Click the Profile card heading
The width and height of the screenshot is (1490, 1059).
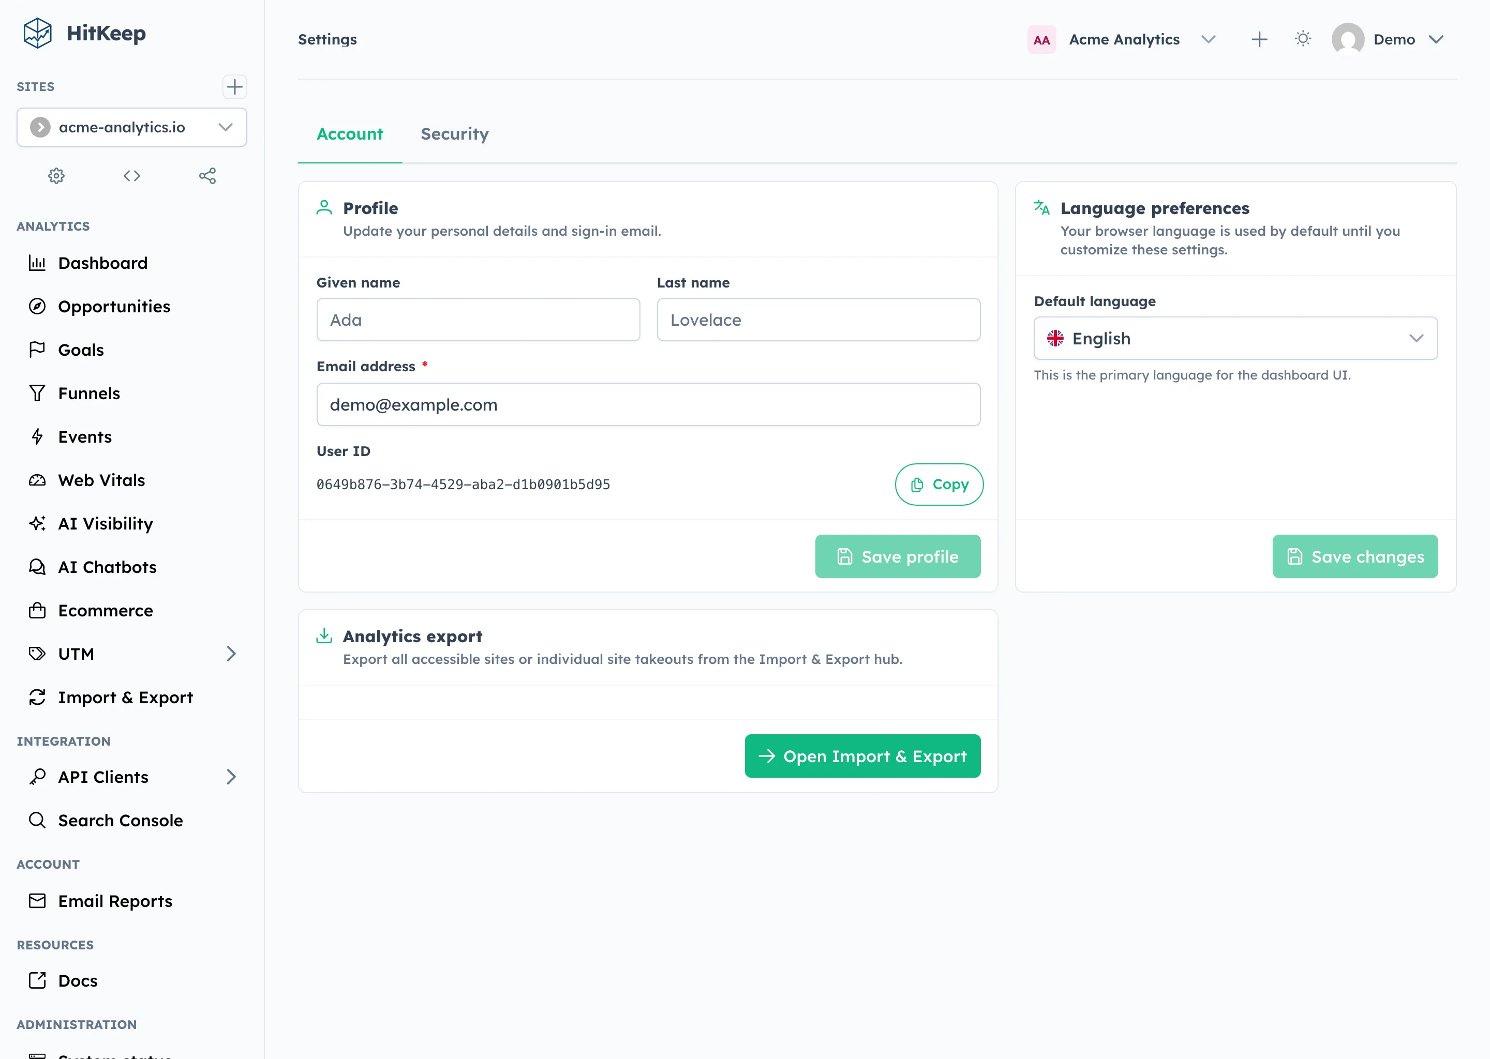point(370,209)
